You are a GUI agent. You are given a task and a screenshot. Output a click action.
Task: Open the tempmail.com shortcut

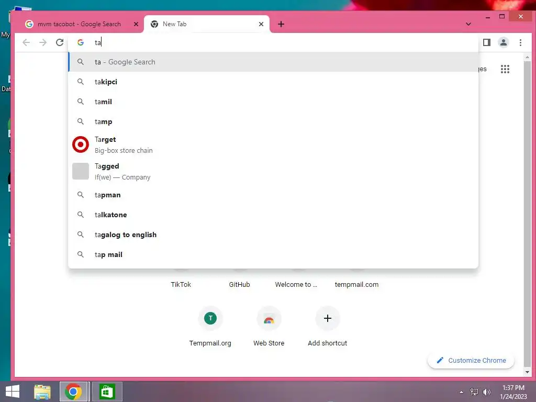(356, 284)
